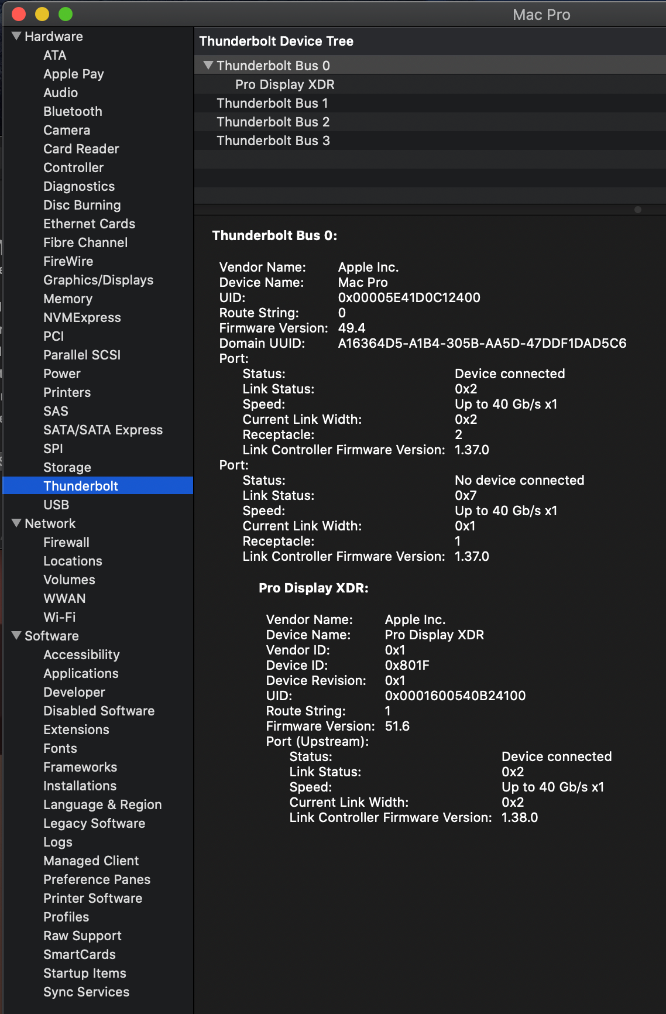Open SmartCards sidebar item
The width and height of the screenshot is (666, 1014).
click(79, 954)
